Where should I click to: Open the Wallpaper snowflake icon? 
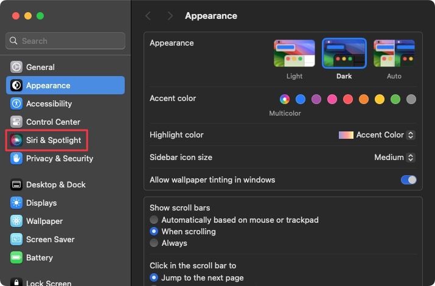(x=16, y=221)
